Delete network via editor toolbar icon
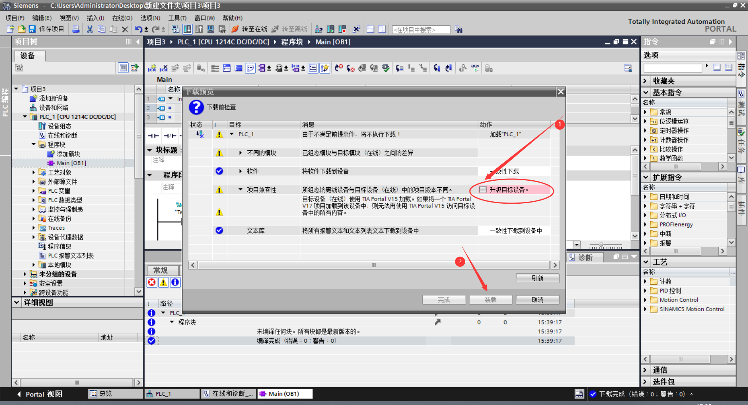748x405 pixels. 164,68
